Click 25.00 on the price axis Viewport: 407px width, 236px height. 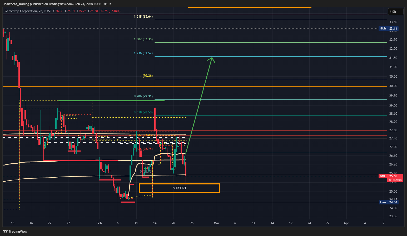click(393, 192)
